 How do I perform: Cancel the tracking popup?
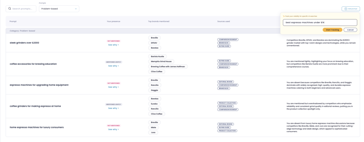click(x=350, y=30)
